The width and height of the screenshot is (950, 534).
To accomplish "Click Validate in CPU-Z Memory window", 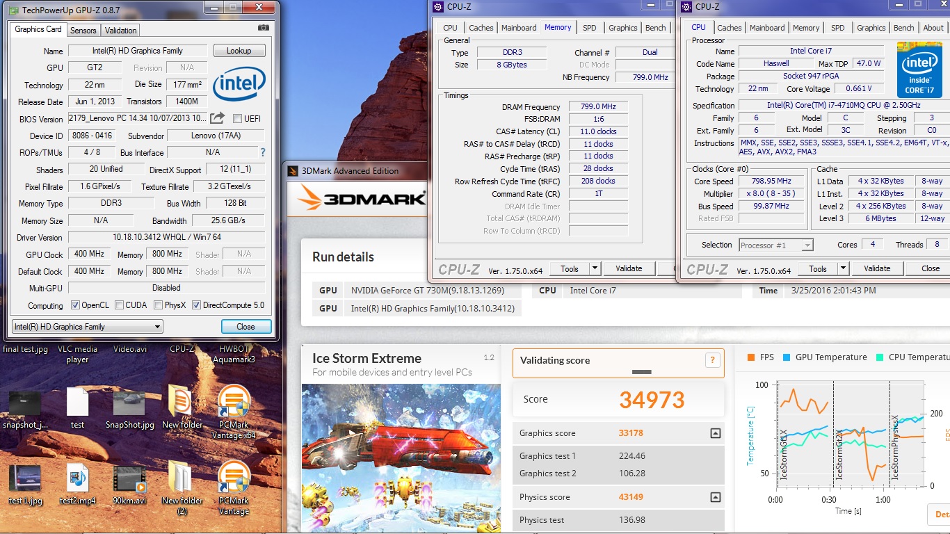I will point(629,268).
